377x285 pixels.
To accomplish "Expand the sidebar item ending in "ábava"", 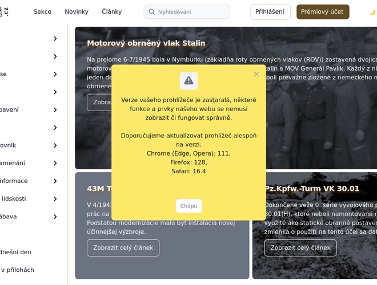I will coord(55,217).
